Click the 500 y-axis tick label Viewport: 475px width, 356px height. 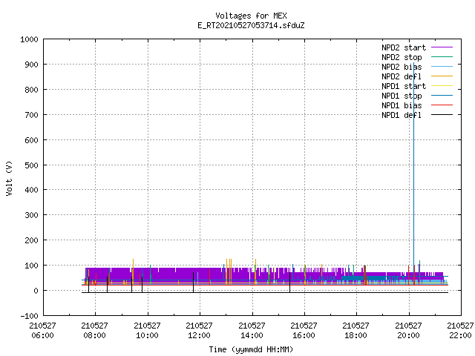point(31,165)
